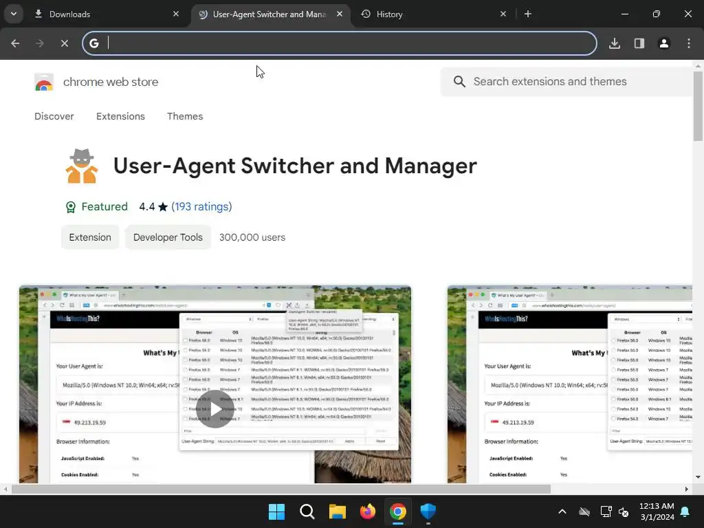Play the extension preview video
This screenshot has height=528, width=704.
(215, 409)
